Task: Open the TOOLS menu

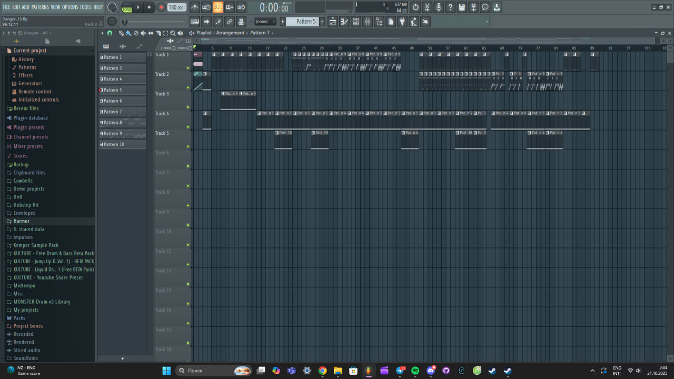Action: tap(85, 7)
